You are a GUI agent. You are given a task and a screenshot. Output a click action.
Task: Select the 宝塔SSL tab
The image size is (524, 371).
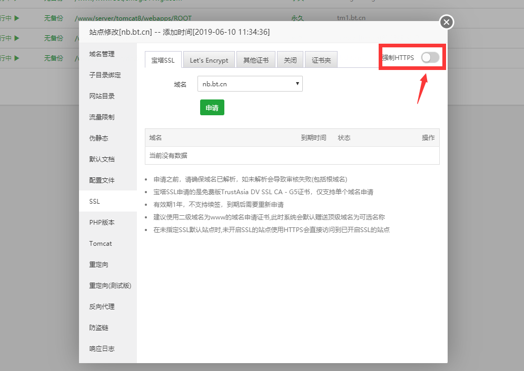[x=163, y=60]
